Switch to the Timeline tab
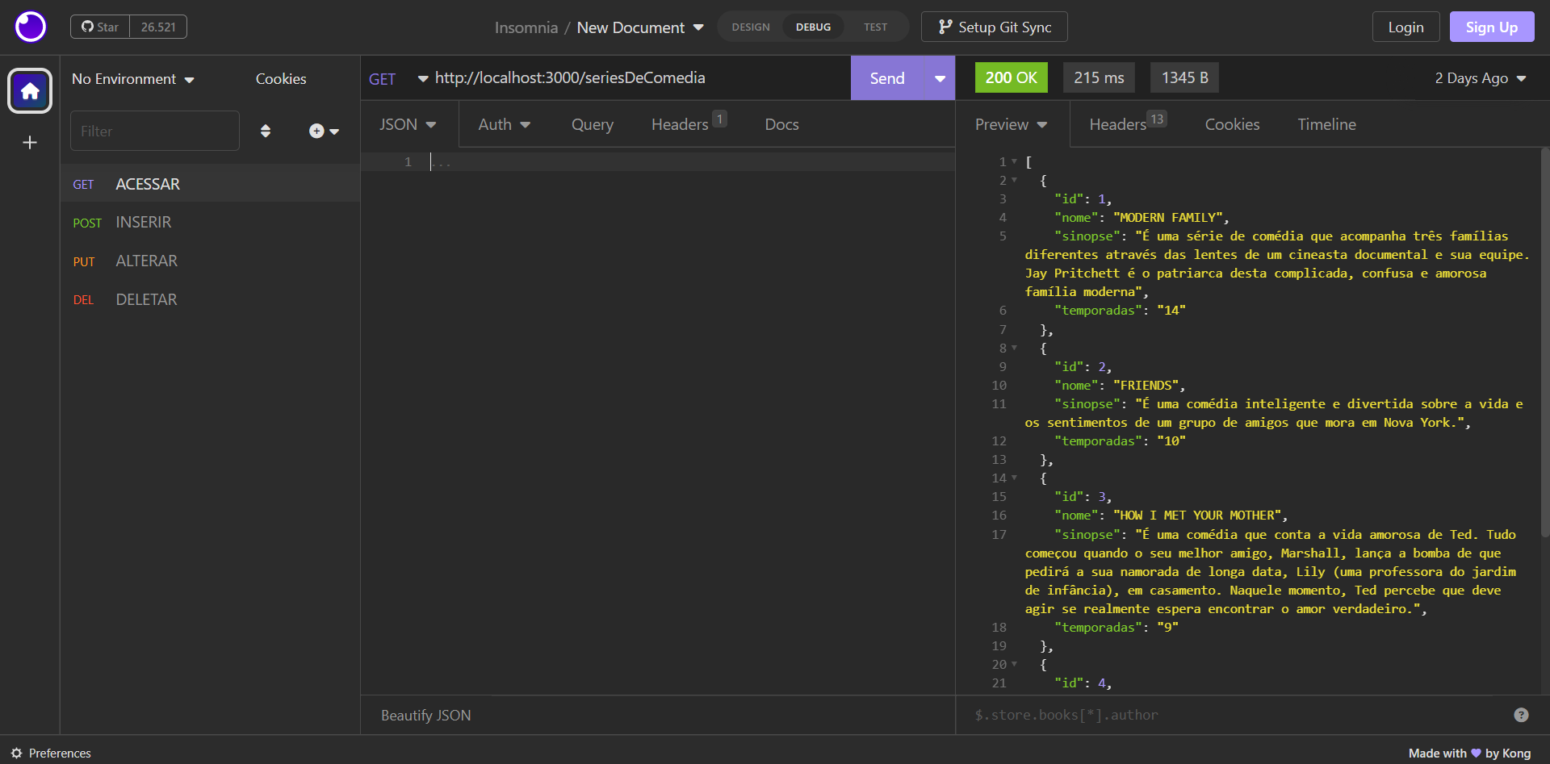The image size is (1550, 764). click(x=1326, y=124)
